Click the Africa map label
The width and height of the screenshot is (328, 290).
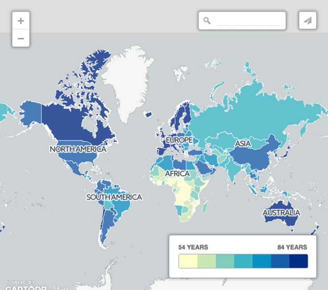click(178, 174)
